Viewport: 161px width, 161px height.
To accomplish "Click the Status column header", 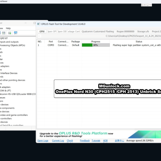I will [x=139, y=42].
